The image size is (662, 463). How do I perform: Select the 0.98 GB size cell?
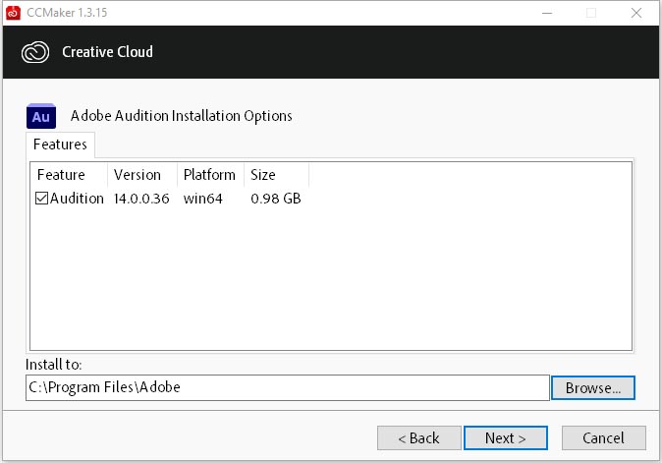(x=275, y=199)
